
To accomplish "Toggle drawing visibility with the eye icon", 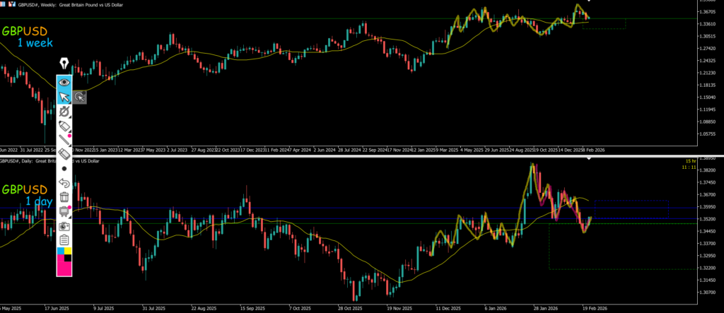I will [64, 81].
